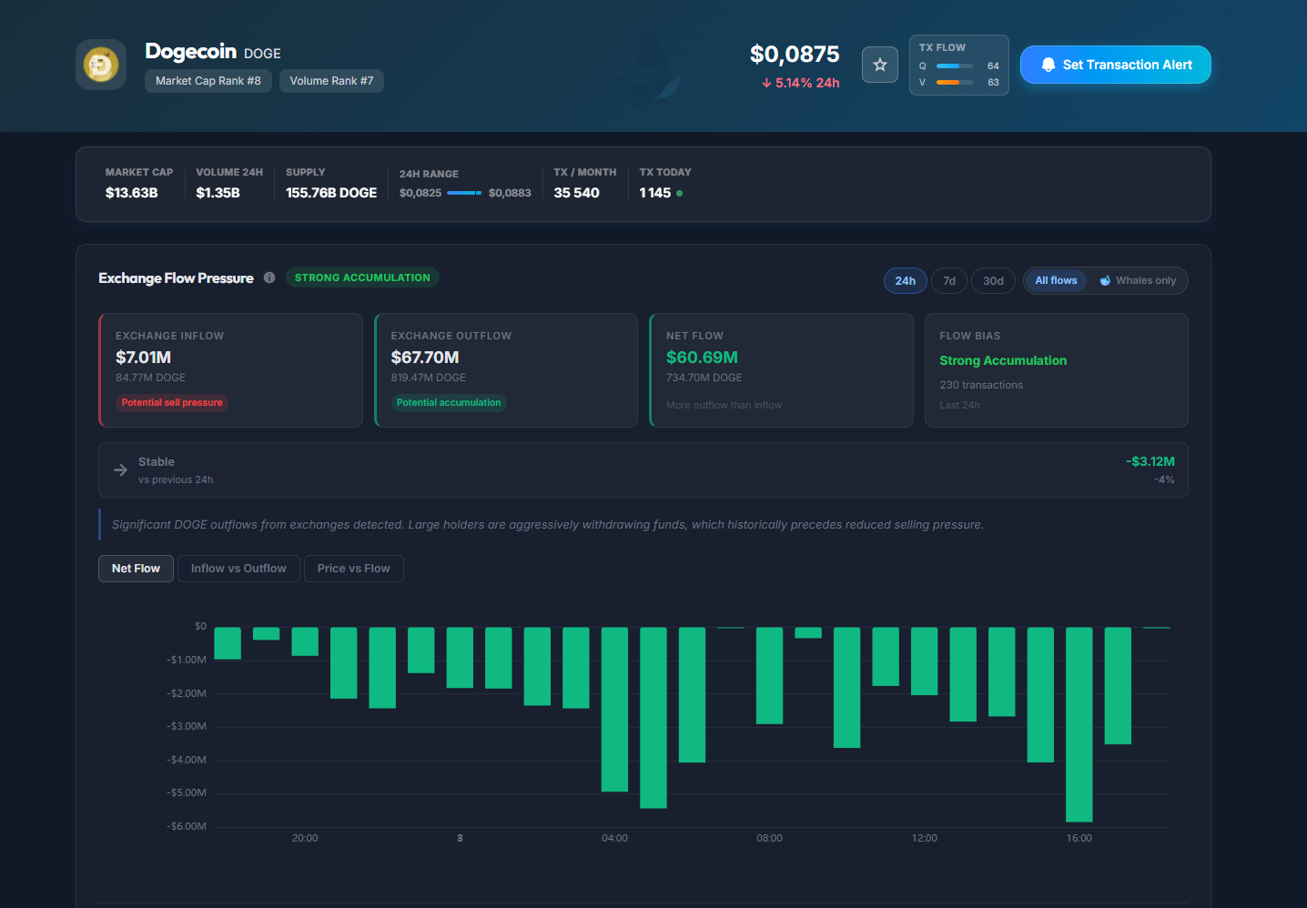The height and width of the screenshot is (908, 1307).
Task: Switch to the Price vs Flow tab
Action: click(354, 569)
